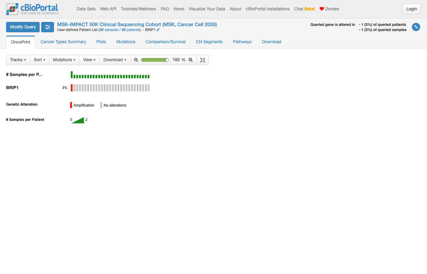
Task: Open the FAQ page link
Action: [x=165, y=9]
